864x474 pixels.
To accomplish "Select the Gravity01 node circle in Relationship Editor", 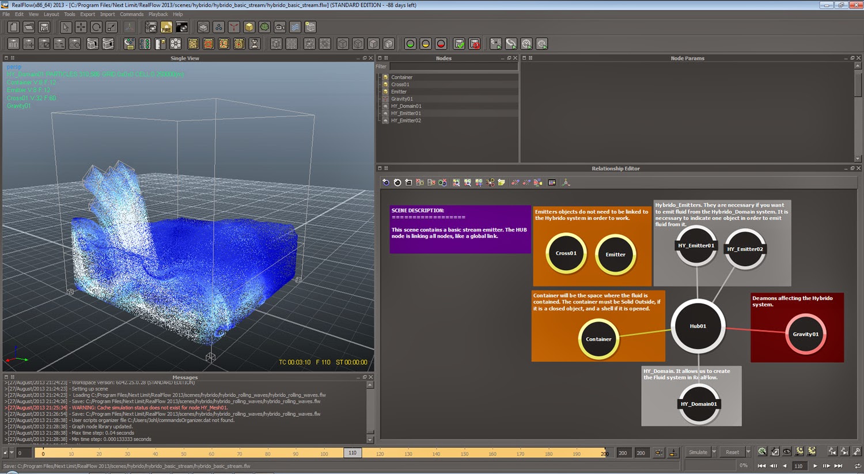I will click(x=806, y=334).
